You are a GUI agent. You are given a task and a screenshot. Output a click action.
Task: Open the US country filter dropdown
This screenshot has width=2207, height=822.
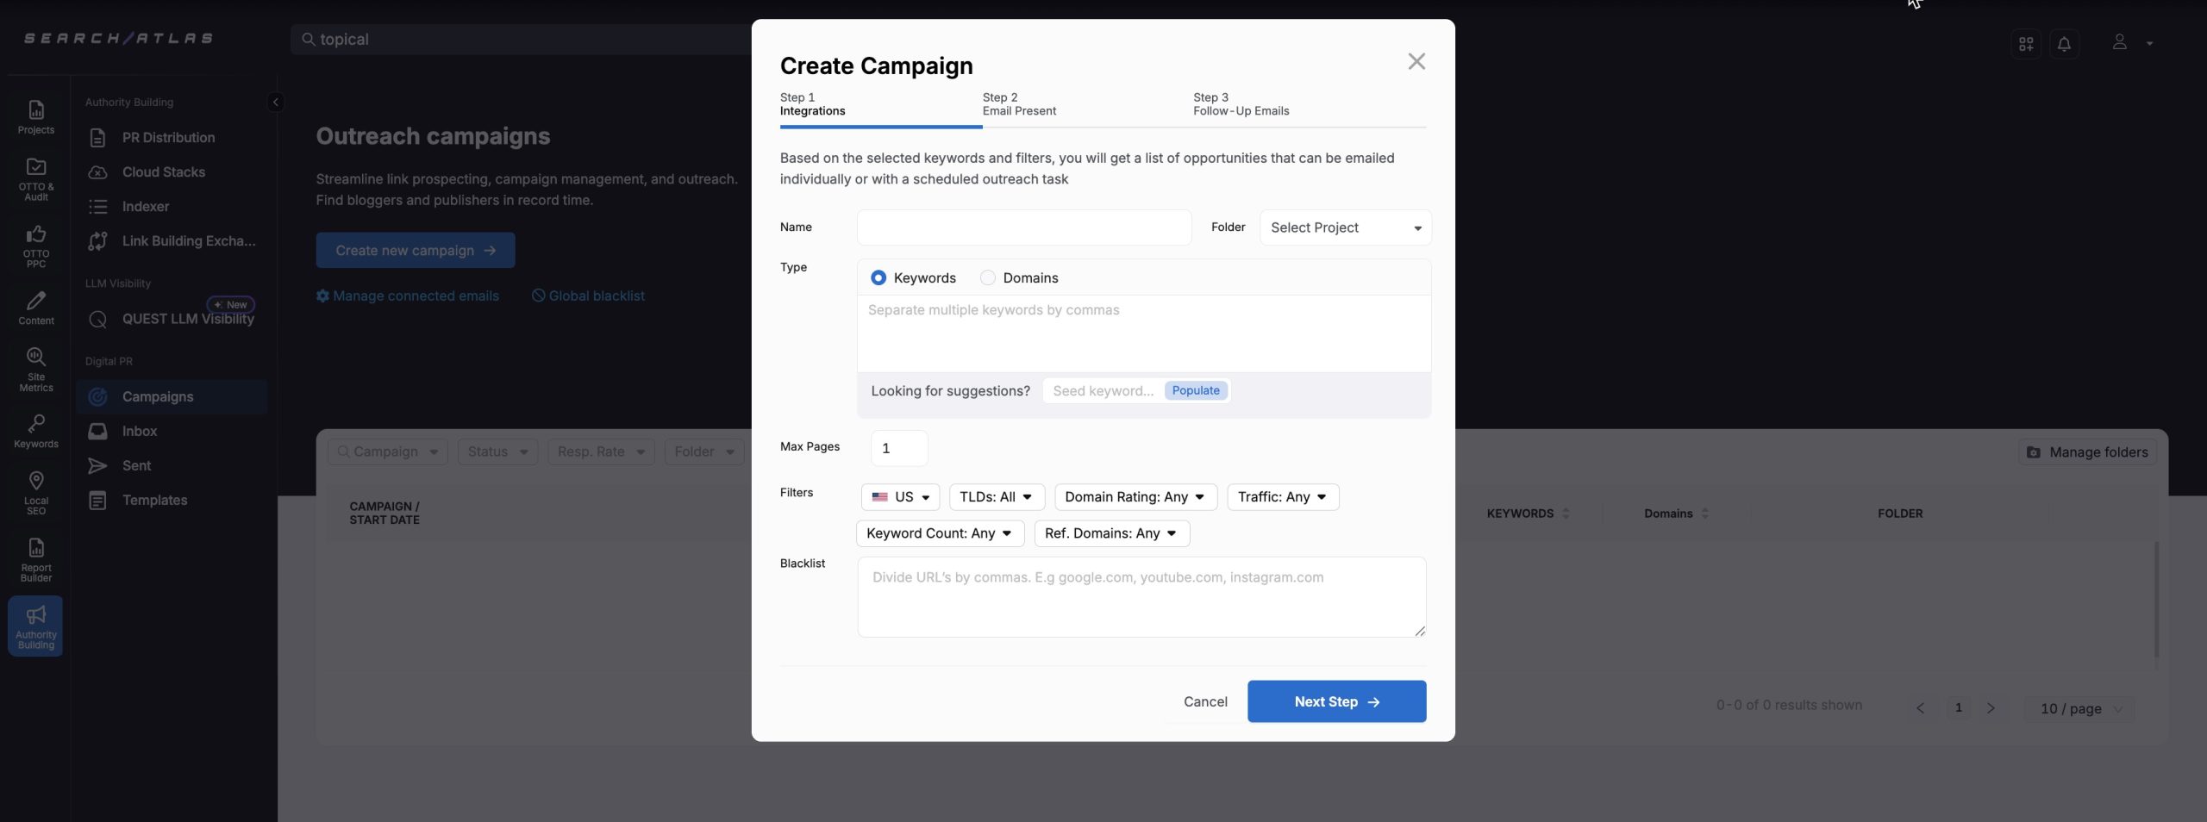pyautogui.click(x=899, y=497)
